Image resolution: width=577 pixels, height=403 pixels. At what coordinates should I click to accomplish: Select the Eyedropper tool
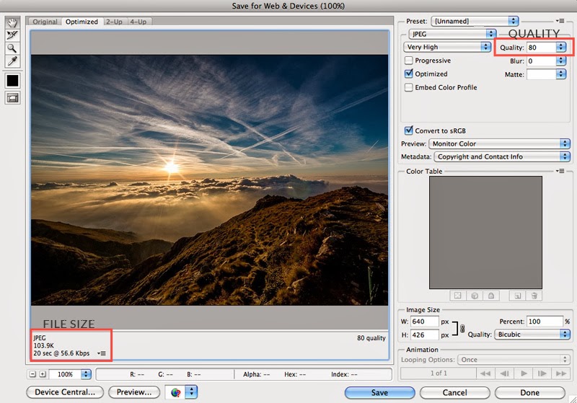pos(12,61)
